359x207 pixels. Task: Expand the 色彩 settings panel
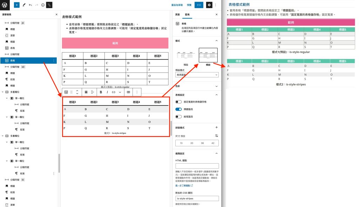(196, 86)
